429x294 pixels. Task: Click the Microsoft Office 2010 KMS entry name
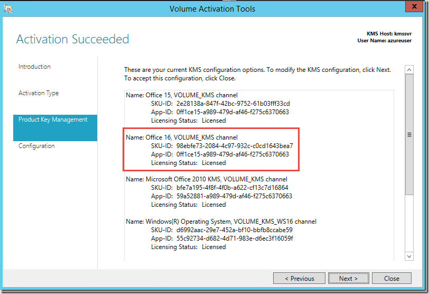[x=207, y=179]
